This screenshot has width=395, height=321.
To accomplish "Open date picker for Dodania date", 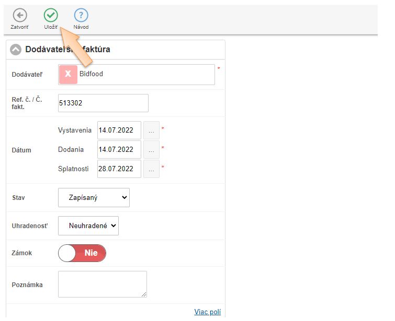I will 151,149.
